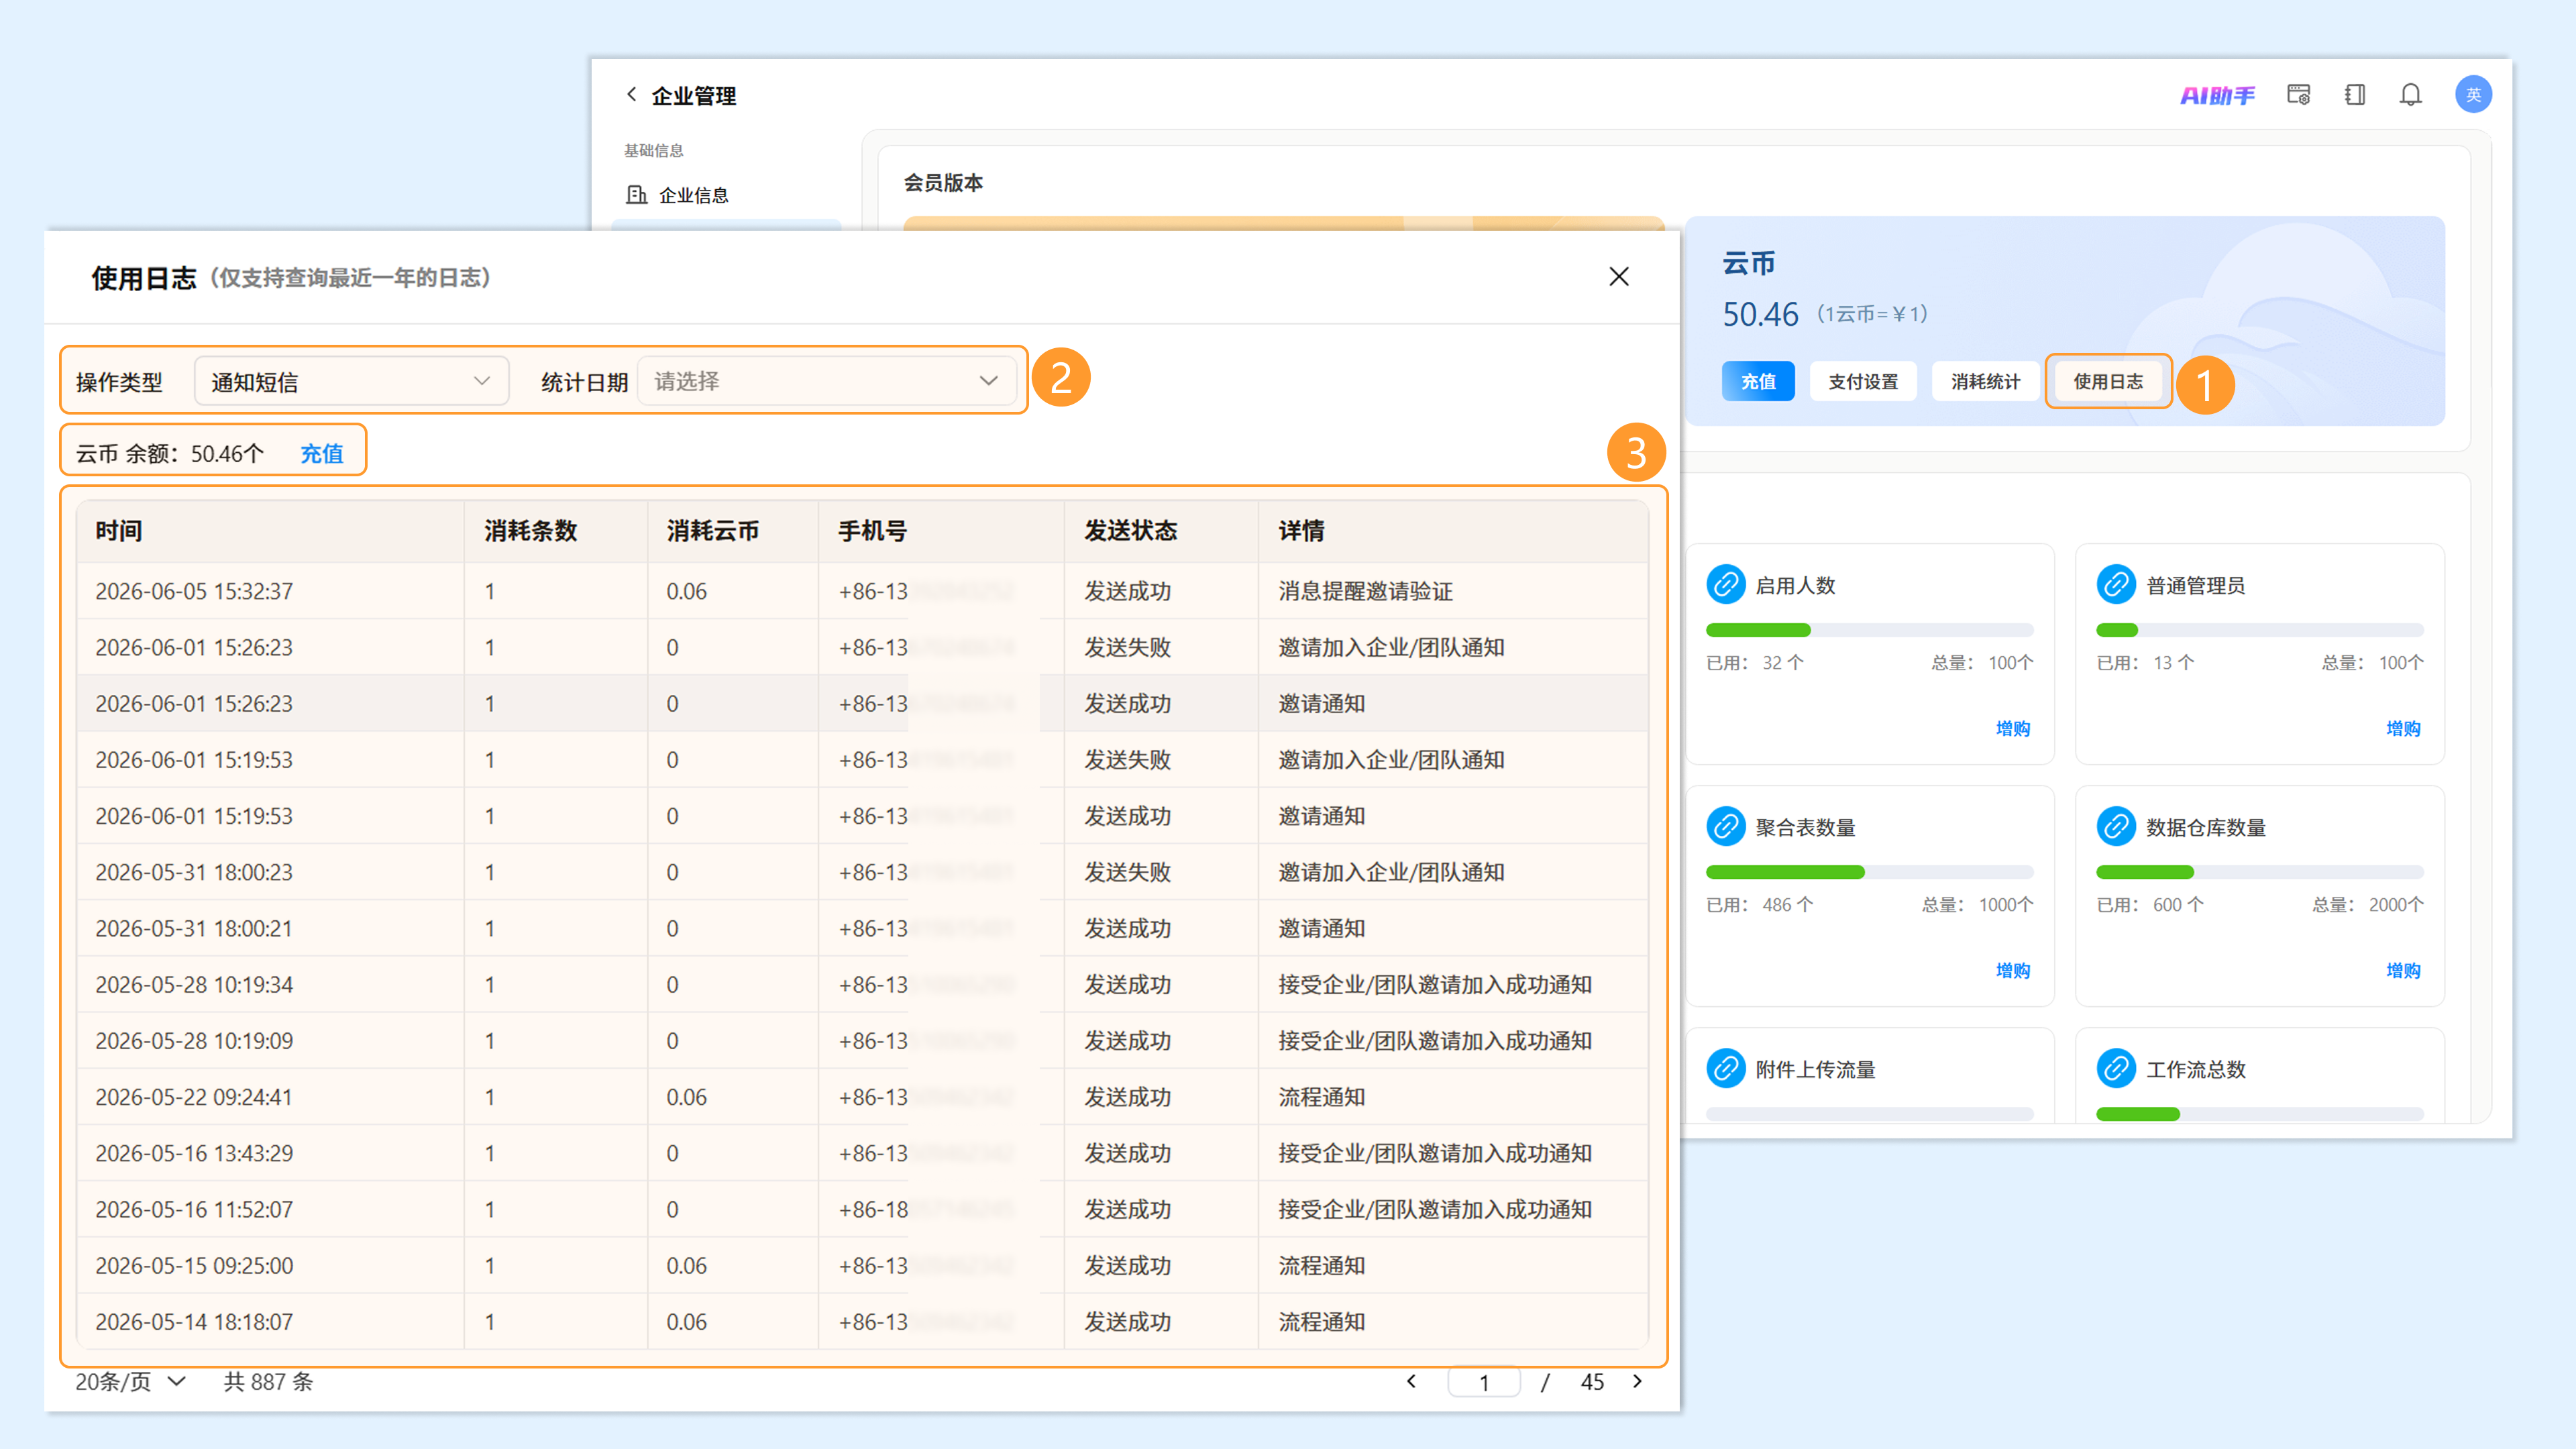Click 增购 in the 启用人数 card
The height and width of the screenshot is (1449, 2576).
[x=2013, y=728]
